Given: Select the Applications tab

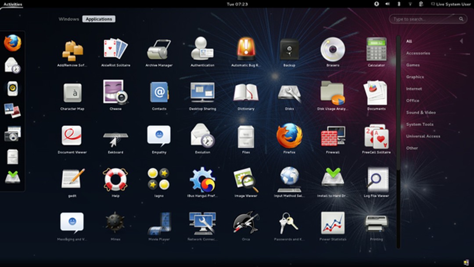Looking at the screenshot, I should pyautogui.click(x=99, y=19).
